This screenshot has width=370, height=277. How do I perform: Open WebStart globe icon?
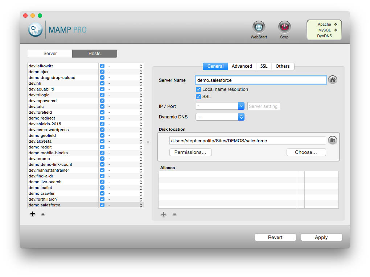point(259,27)
